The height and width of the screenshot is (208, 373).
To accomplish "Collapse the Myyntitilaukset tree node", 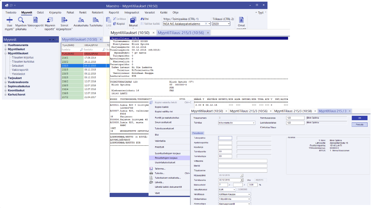I will (x=5, y=54).
